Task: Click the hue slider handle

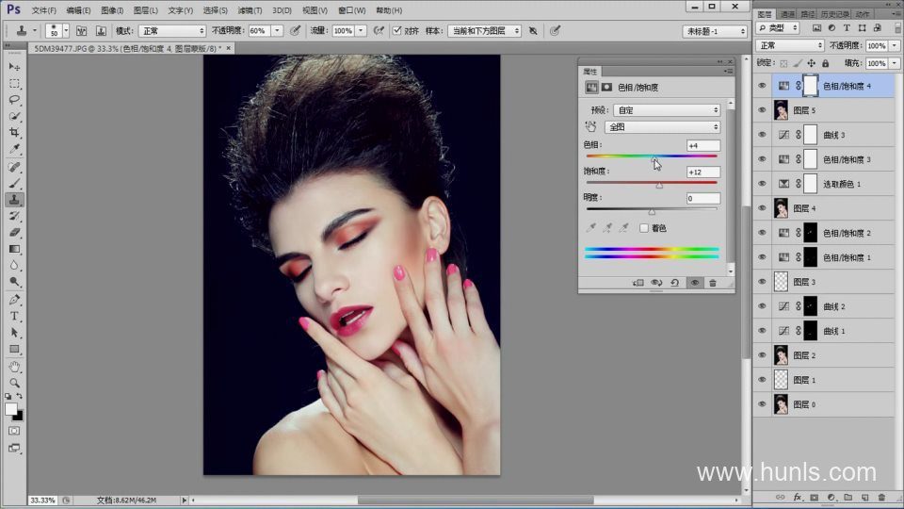Action: tap(654, 160)
